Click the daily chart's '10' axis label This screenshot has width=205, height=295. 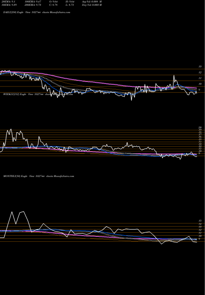click(x=200, y=84)
